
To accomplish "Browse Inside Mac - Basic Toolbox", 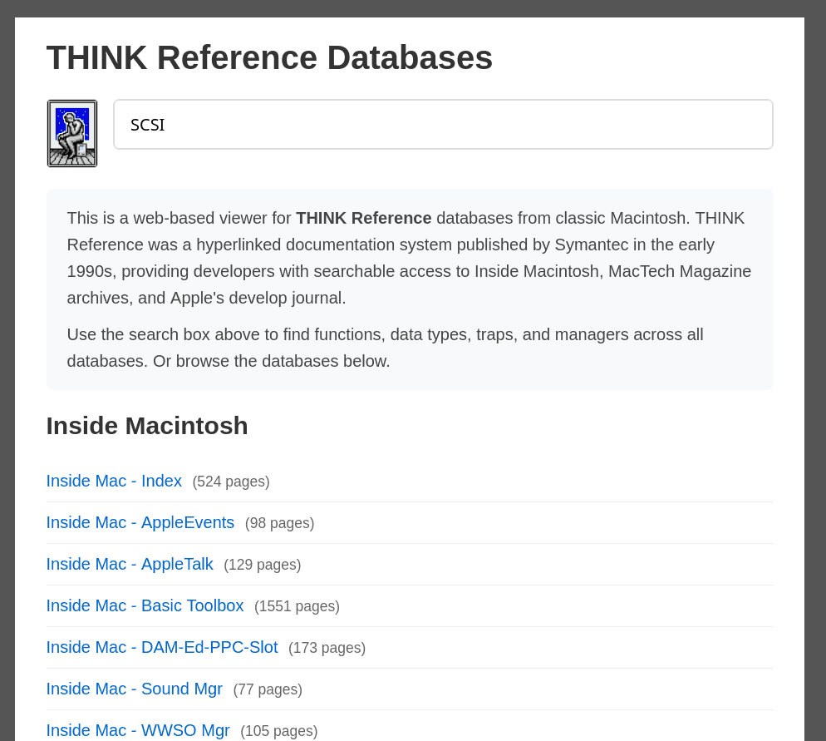I will (x=145, y=605).
